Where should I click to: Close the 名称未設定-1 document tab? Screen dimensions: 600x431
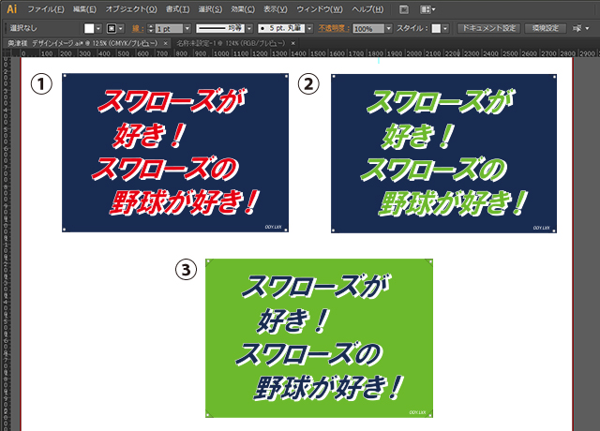click(x=293, y=43)
